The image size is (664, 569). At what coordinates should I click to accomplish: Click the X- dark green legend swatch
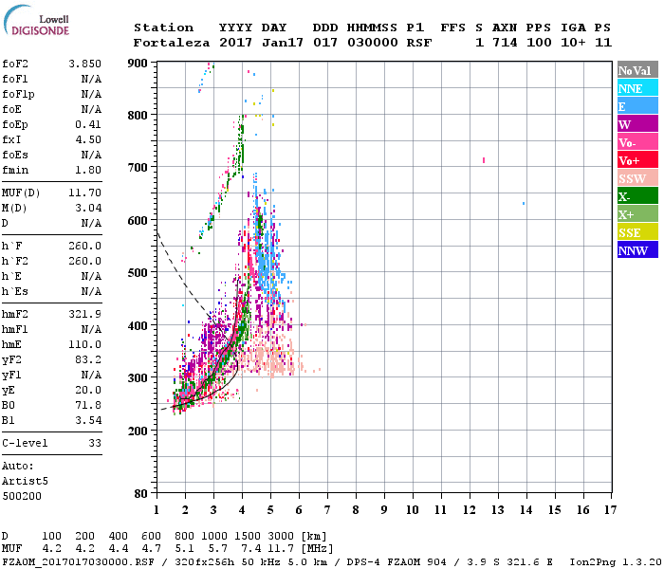pyautogui.click(x=637, y=196)
